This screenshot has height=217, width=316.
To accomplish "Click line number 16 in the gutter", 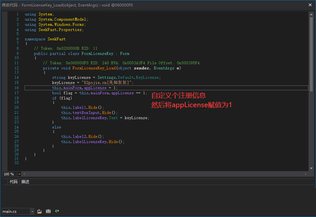I will pyautogui.click(x=17, y=88).
